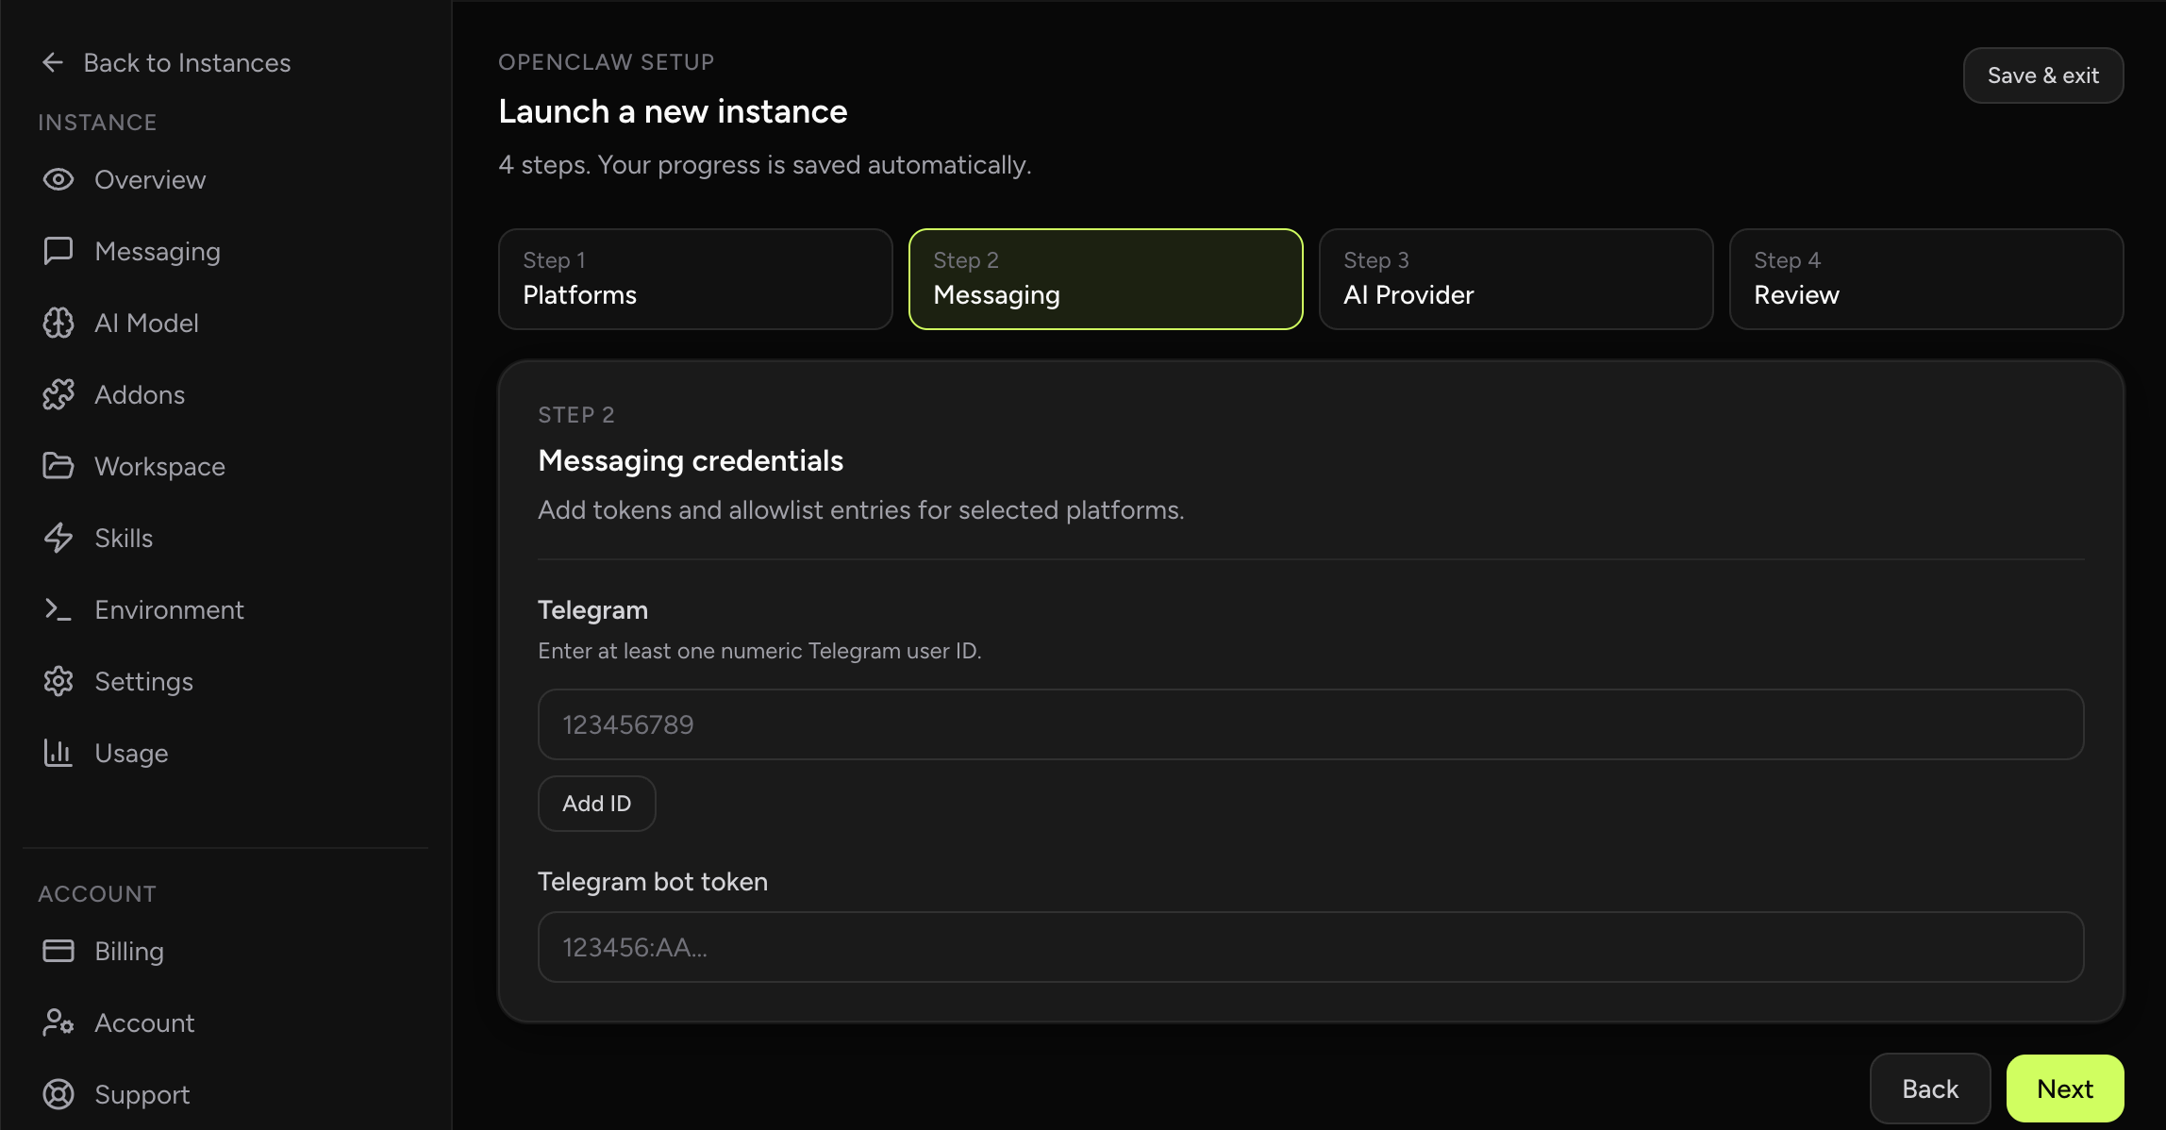Viewport: 2166px width, 1130px height.
Task: Select the Telegram bot token field
Action: click(1309, 946)
